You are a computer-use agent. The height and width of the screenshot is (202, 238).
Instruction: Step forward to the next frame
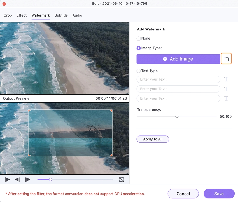click(x=27, y=180)
